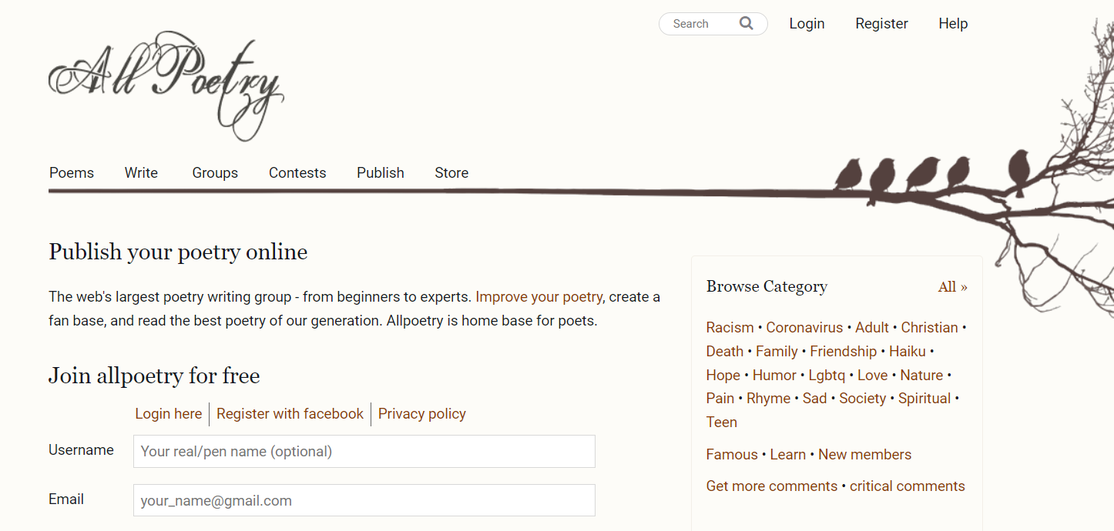Open the Poems menu

[x=72, y=172]
